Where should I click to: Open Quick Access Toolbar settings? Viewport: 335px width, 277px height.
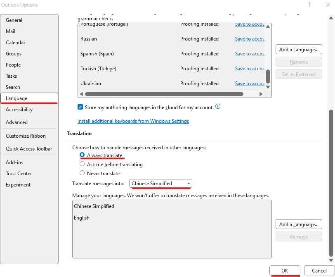coord(29,149)
